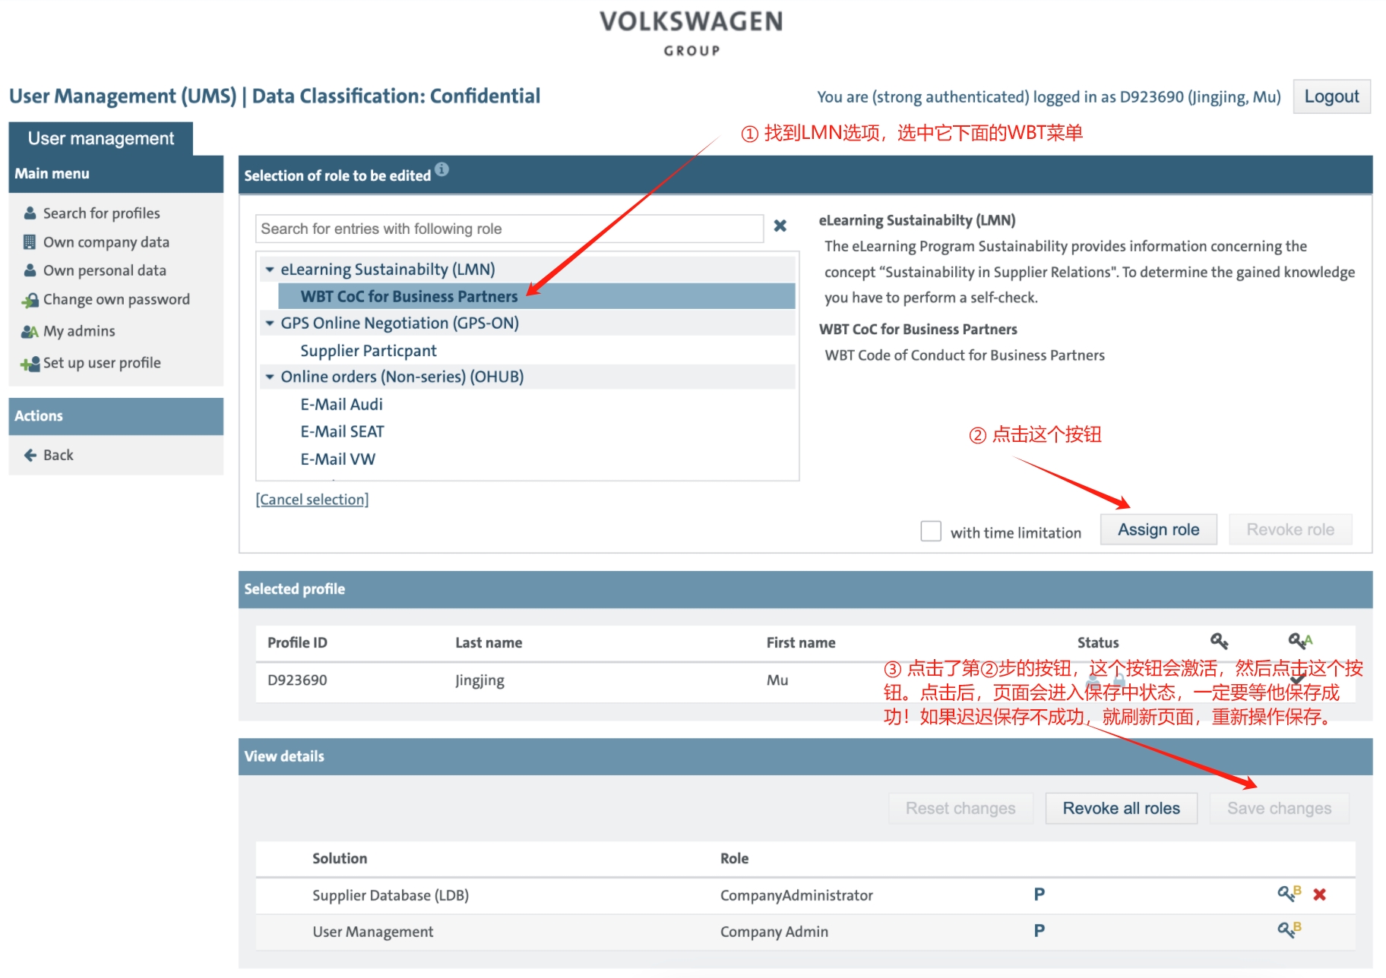Click key icon in Supplier Database (LDB) row
This screenshot has height=978, width=1386.
point(1289,894)
